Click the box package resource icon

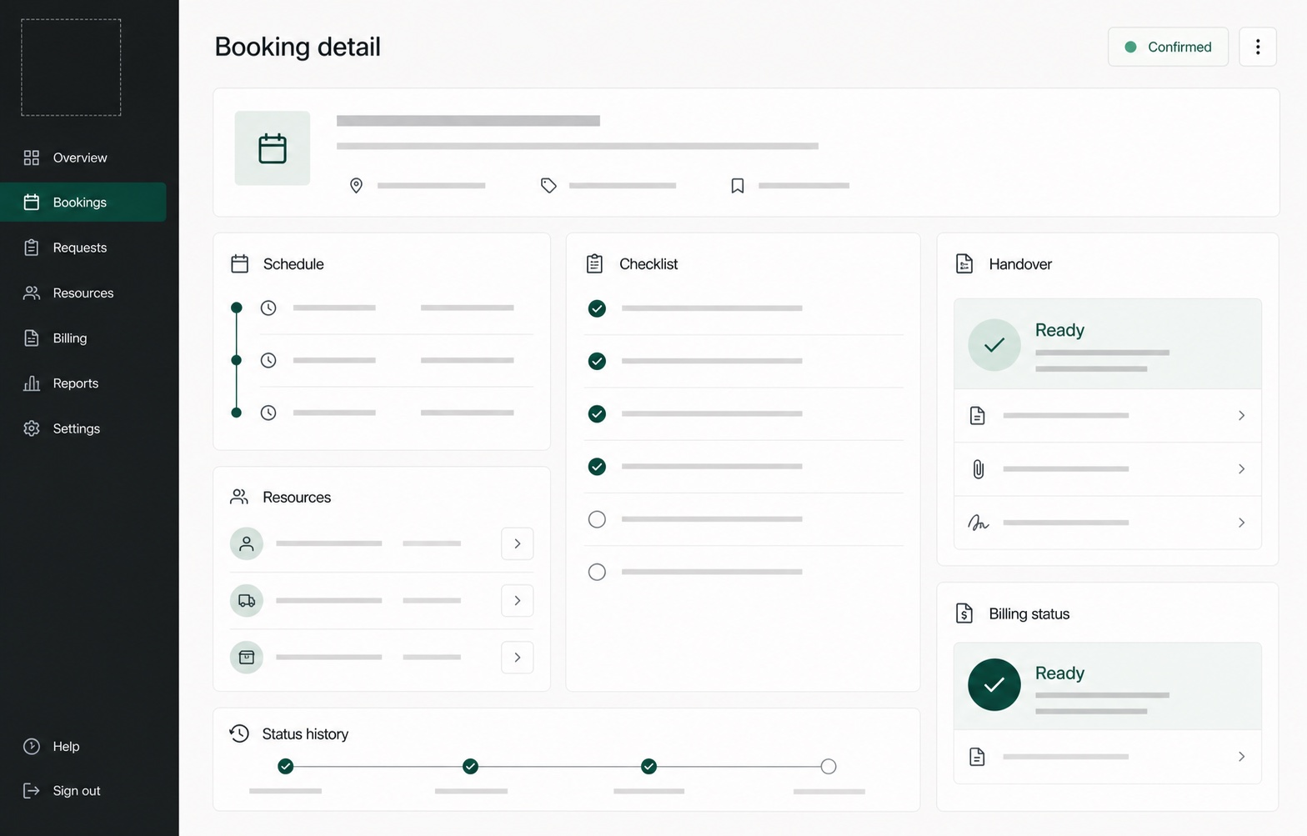click(x=247, y=657)
